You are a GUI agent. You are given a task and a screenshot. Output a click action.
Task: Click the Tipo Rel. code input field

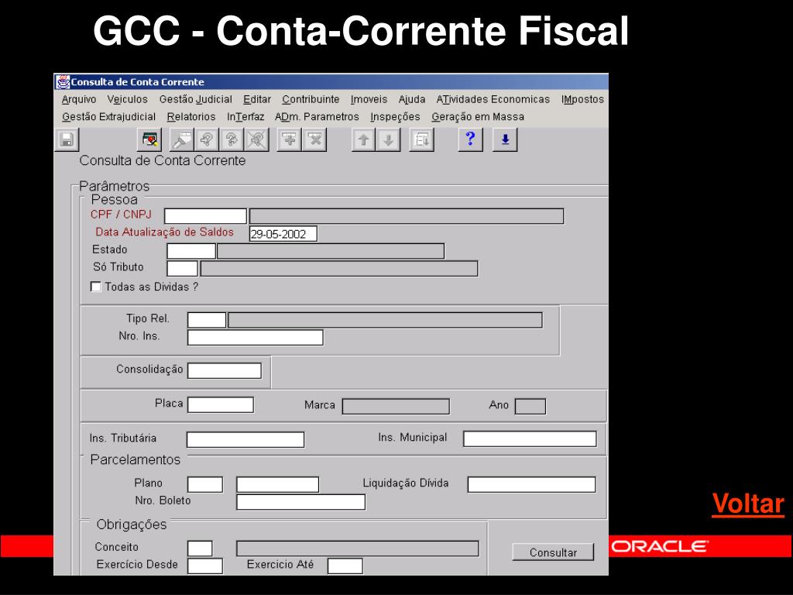(207, 320)
